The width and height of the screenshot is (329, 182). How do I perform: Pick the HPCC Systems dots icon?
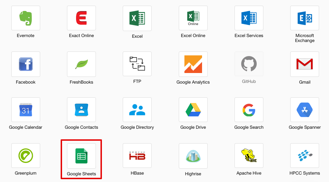(305, 156)
